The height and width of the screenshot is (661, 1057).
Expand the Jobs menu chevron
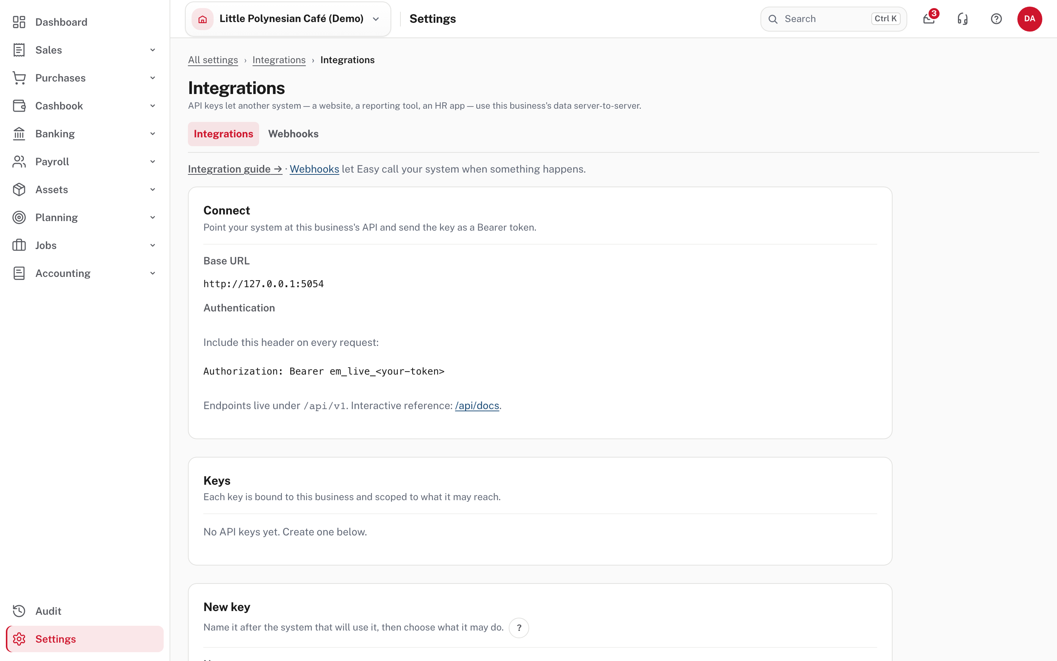click(x=152, y=245)
